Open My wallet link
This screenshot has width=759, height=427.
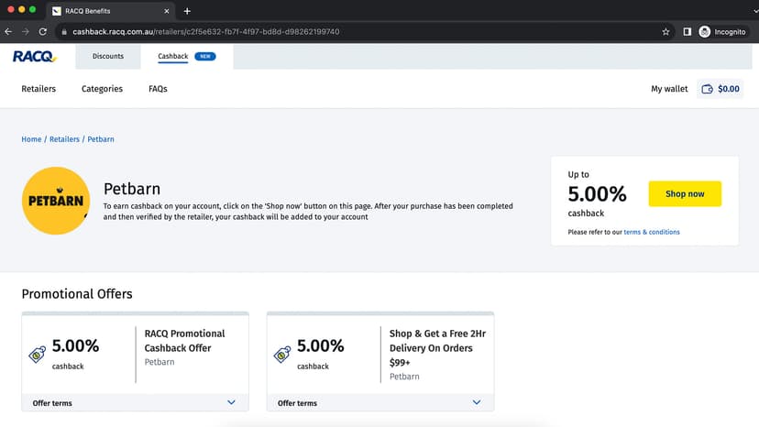669,89
